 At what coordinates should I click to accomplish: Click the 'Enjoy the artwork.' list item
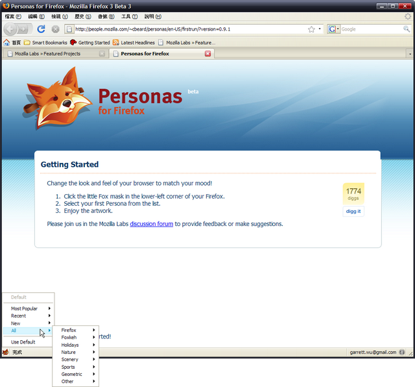(x=88, y=211)
